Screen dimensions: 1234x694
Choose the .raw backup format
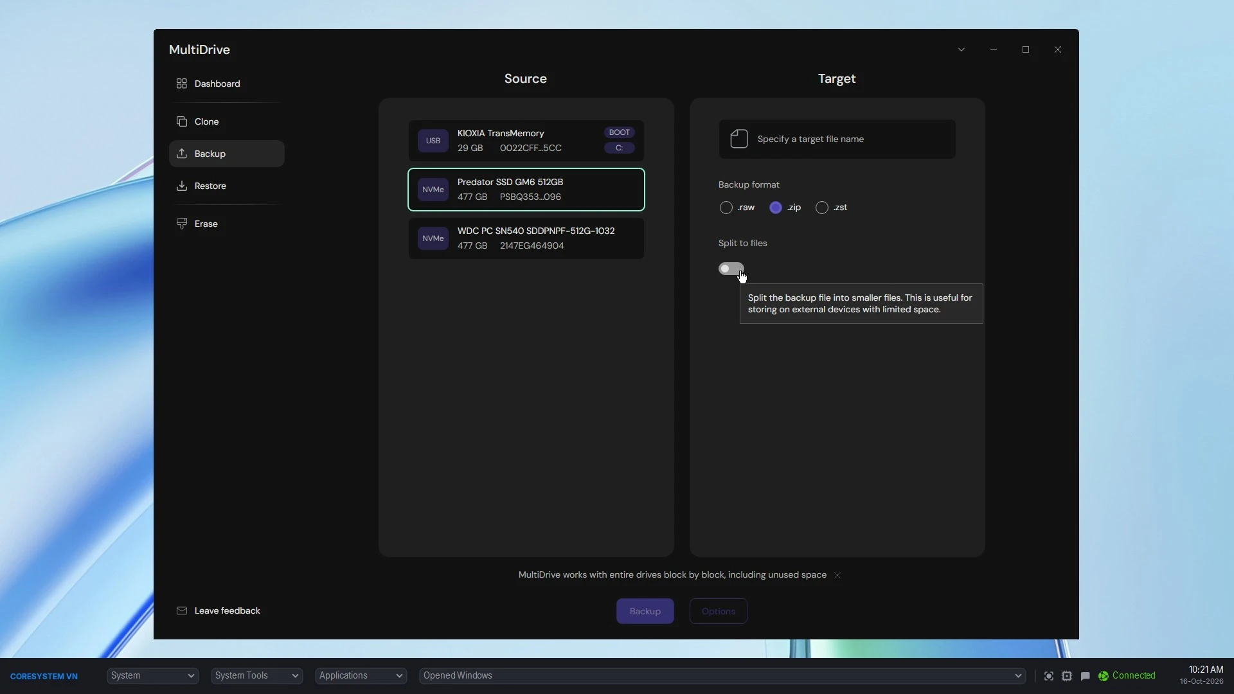pos(726,208)
